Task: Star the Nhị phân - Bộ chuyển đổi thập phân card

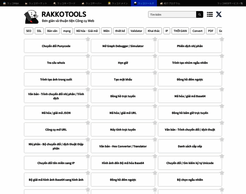Action: tap(88, 139)
